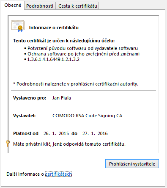Click the certificate icon with blue ribbon
The image size is (167, 188).
(18, 26)
